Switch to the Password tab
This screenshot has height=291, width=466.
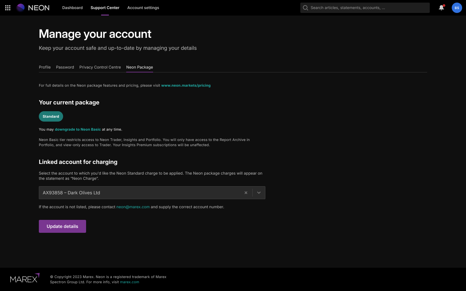[x=65, y=67]
